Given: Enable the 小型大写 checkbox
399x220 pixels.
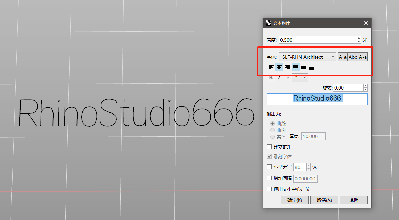Looking at the screenshot, I should click(x=269, y=167).
